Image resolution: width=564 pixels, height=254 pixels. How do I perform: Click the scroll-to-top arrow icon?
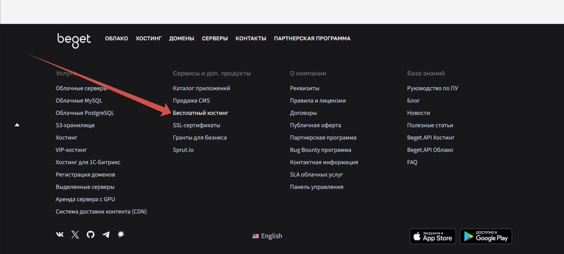coord(17,125)
